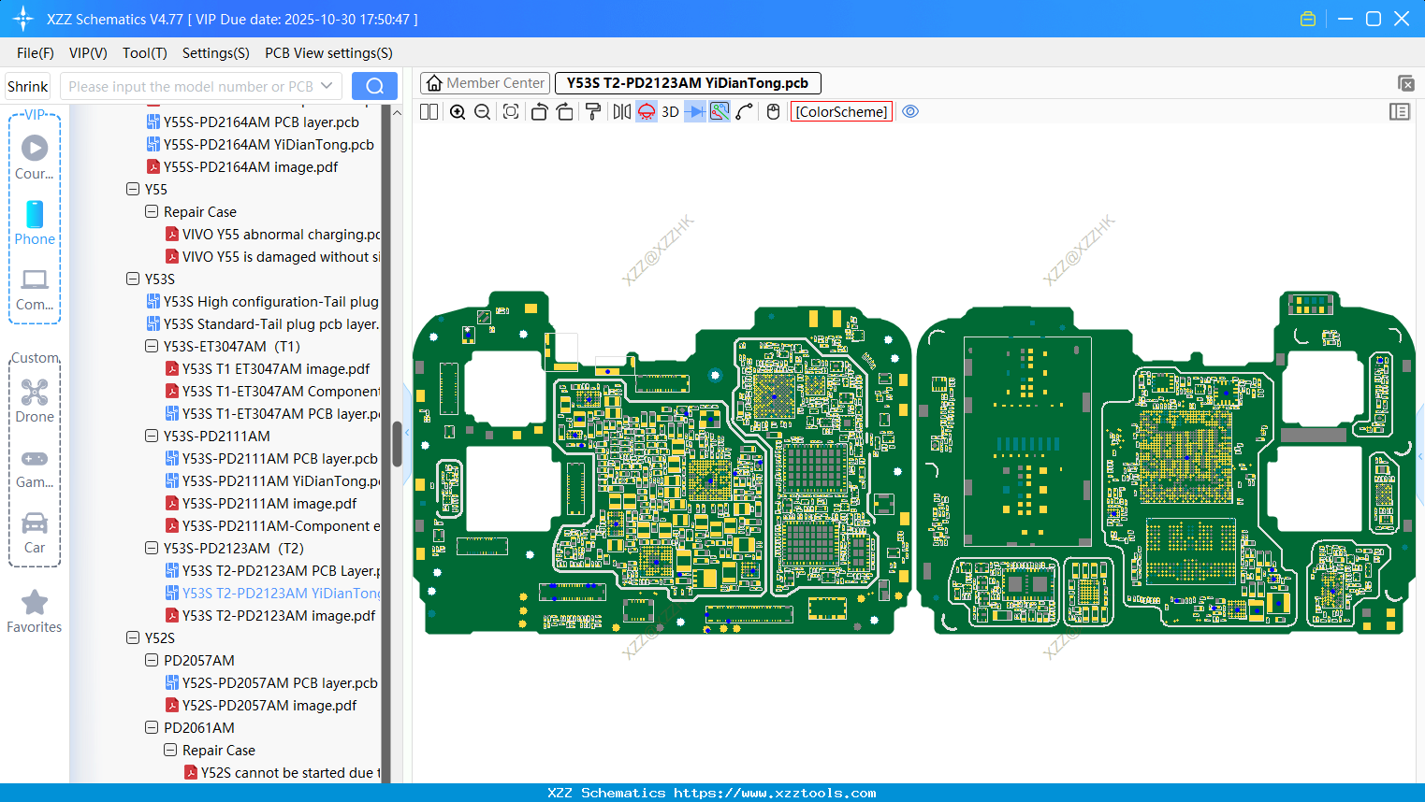Image resolution: width=1425 pixels, height=802 pixels.
Task: Switch to 3D view
Action: tap(670, 112)
